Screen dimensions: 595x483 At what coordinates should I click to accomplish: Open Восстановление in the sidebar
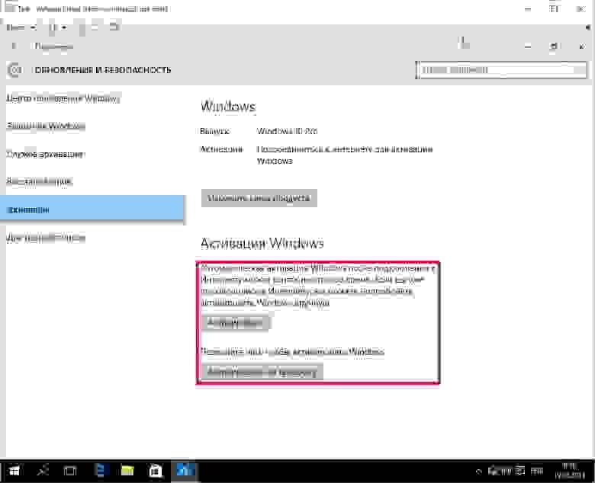pyautogui.click(x=40, y=181)
